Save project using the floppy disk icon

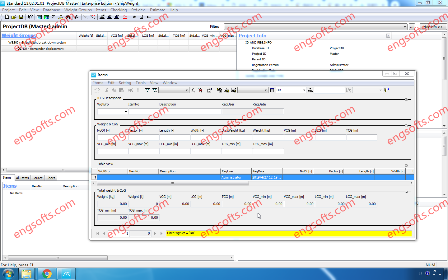(x=21, y=17)
